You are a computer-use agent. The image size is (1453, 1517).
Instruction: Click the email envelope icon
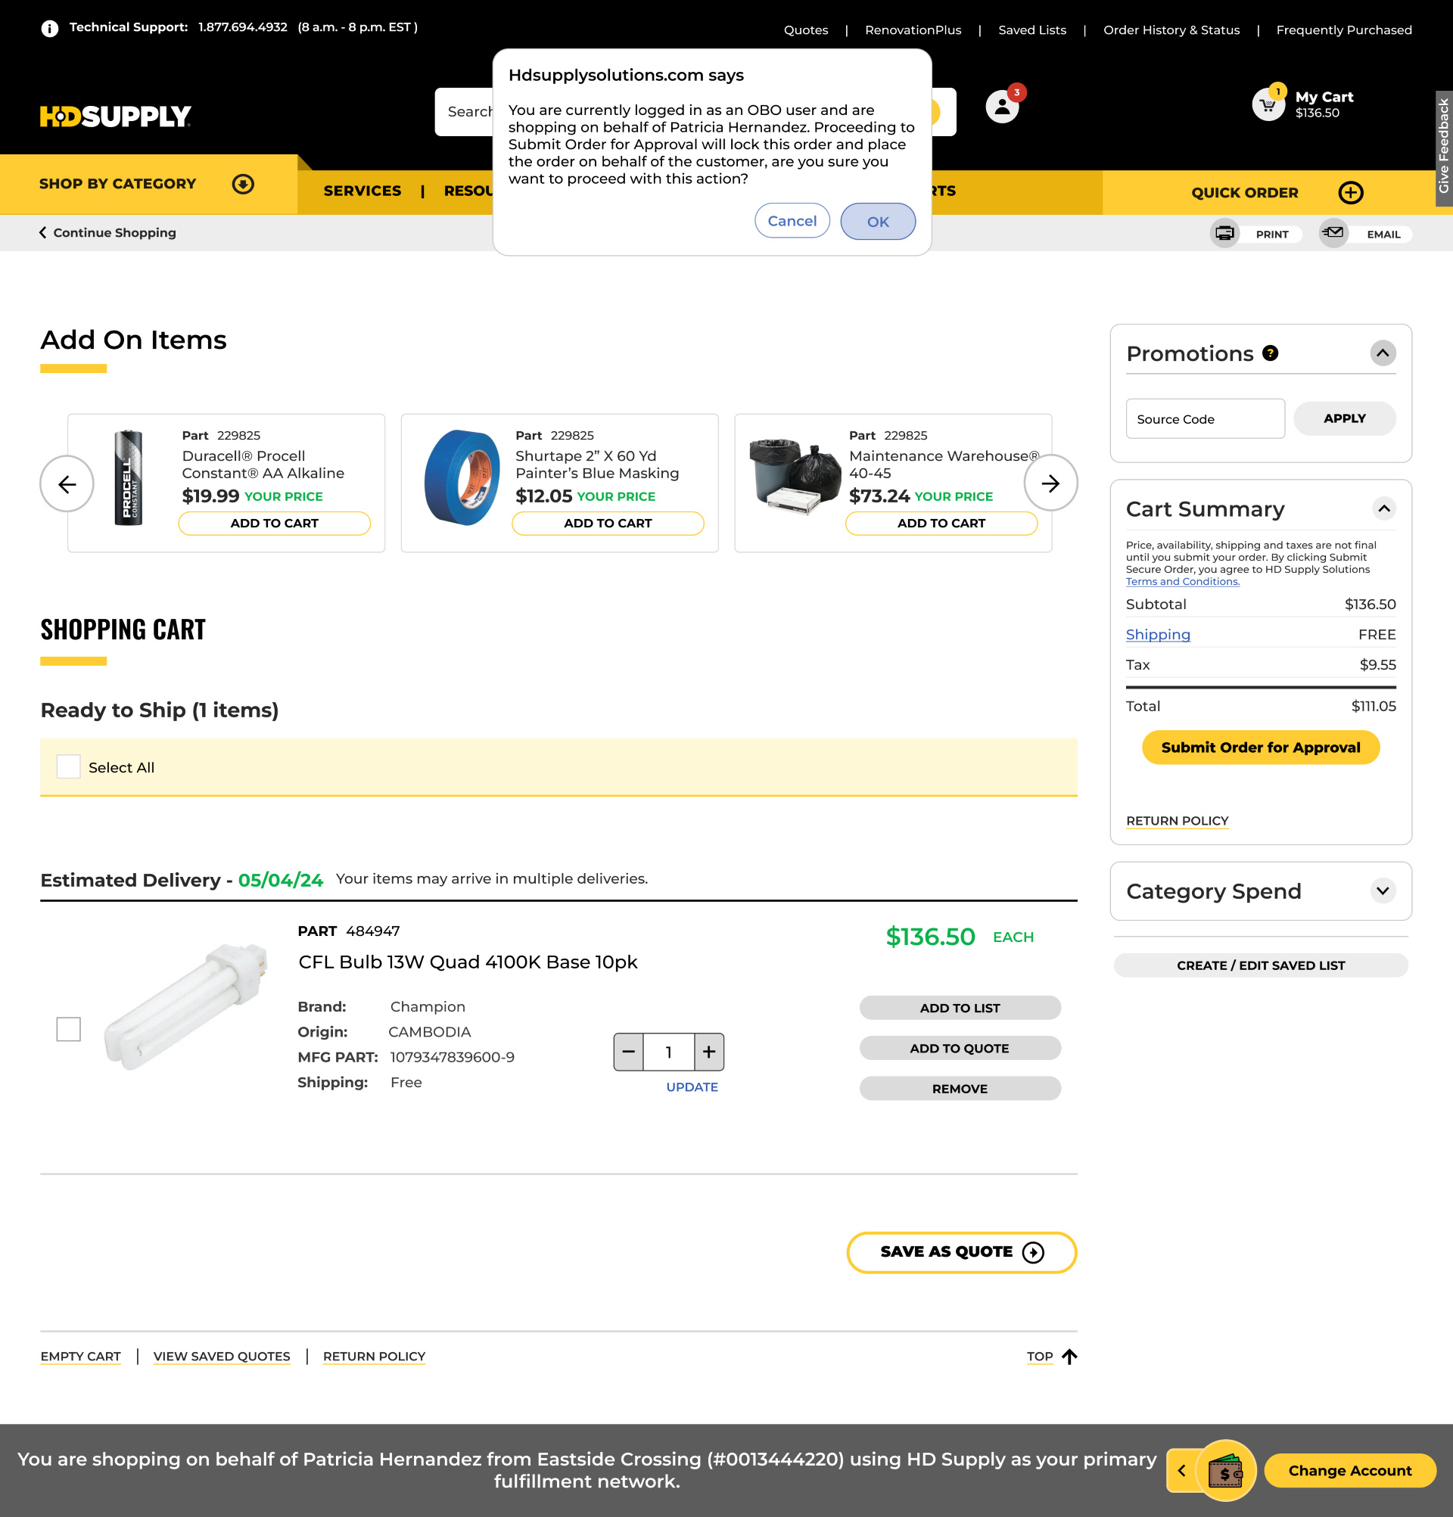(x=1333, y=233)
